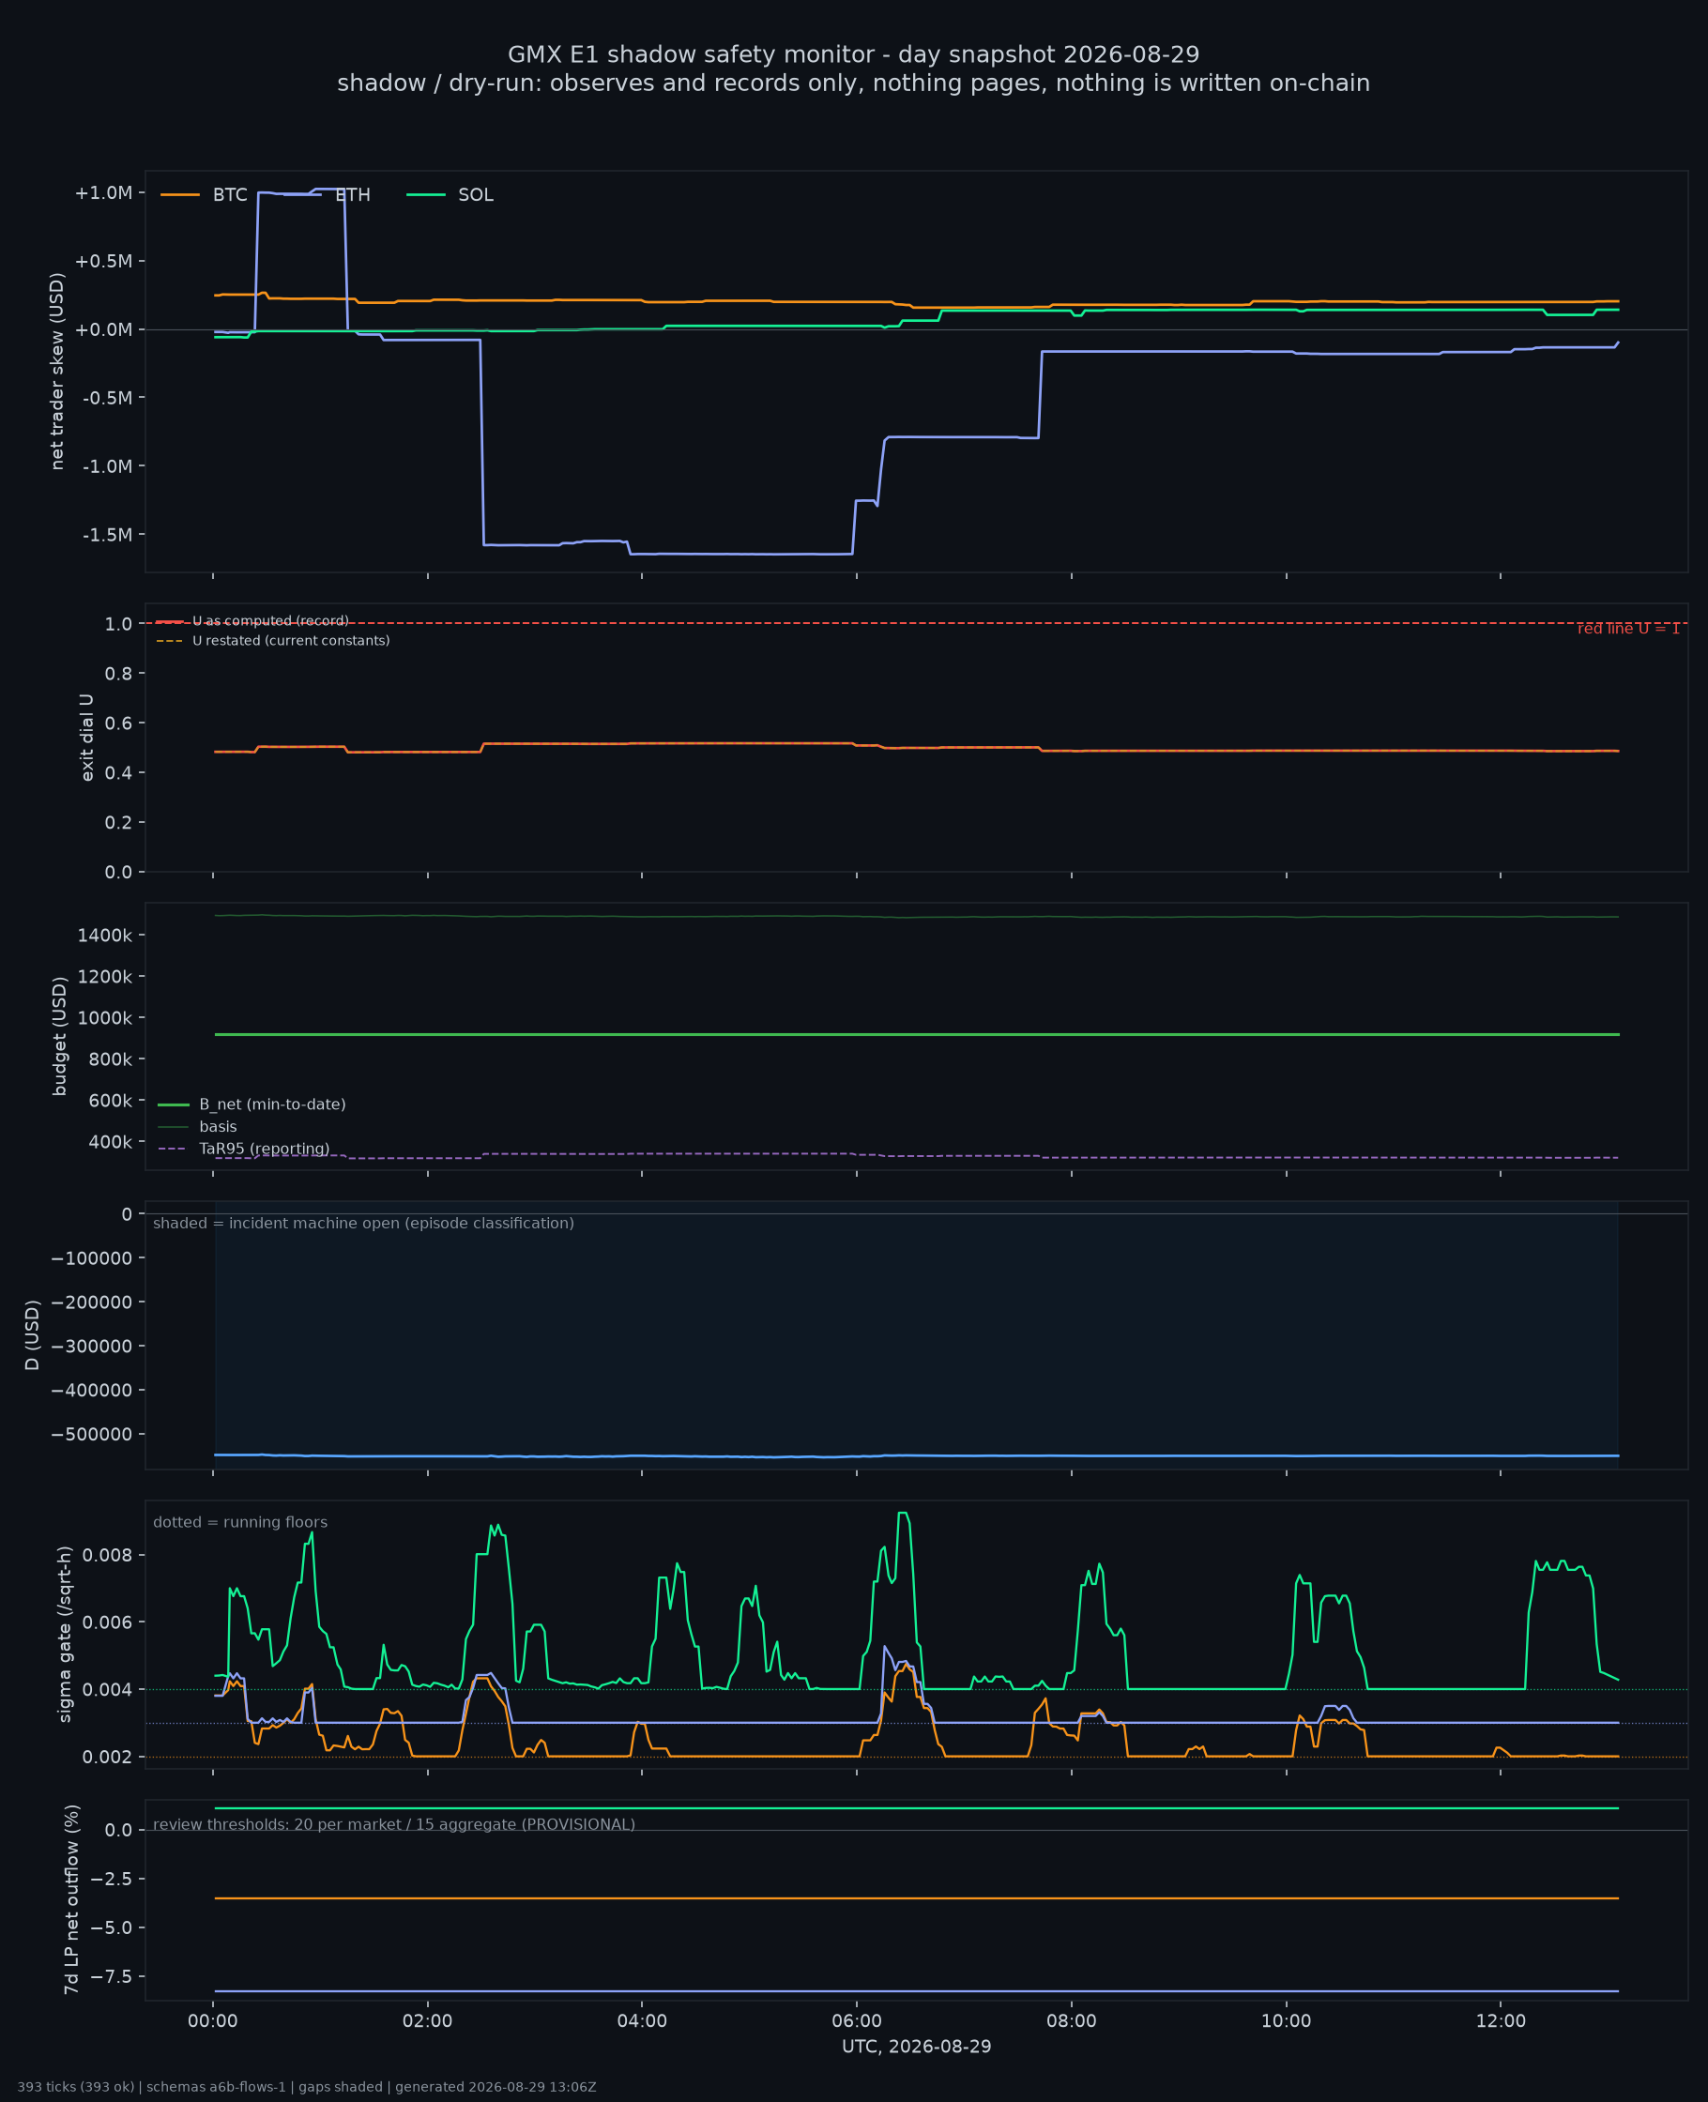Click the 'exit dial U' axis label

(x=86, y=738)
